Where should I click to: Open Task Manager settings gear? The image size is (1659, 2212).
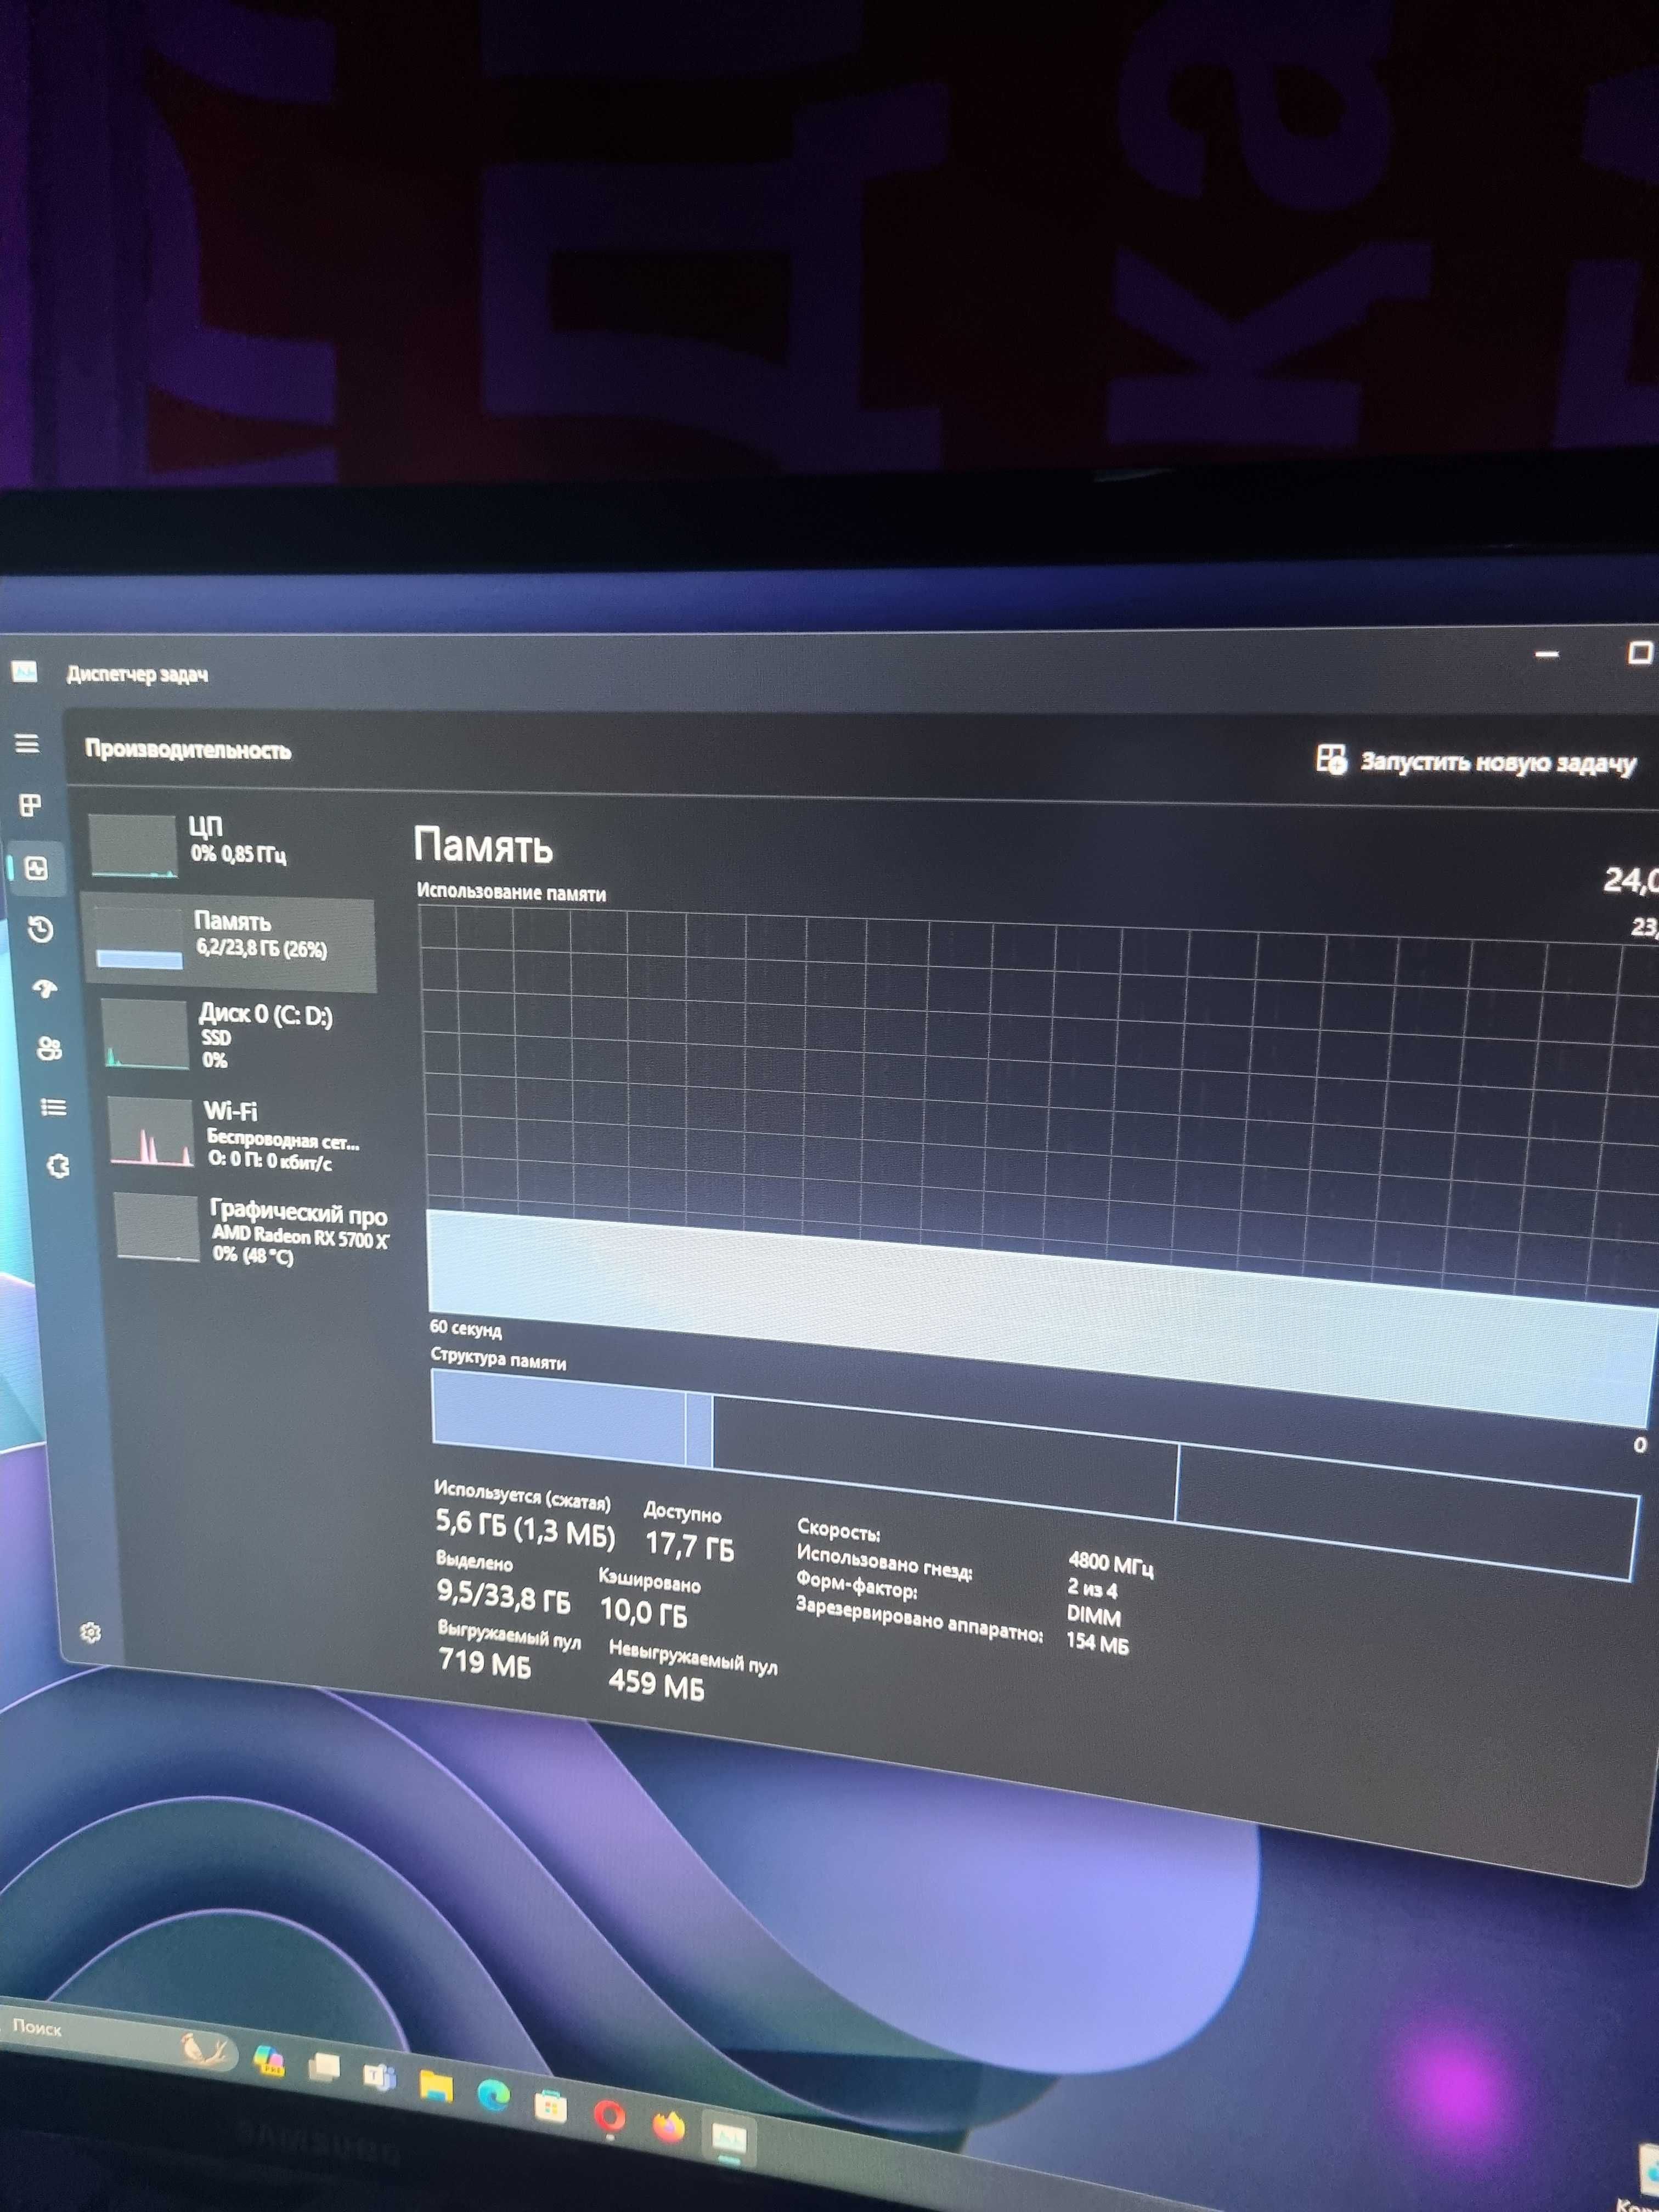click(x=90, y=1632)
